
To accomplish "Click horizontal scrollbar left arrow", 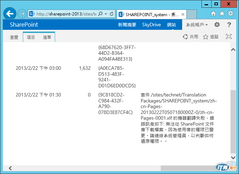I will coord(11,168).
